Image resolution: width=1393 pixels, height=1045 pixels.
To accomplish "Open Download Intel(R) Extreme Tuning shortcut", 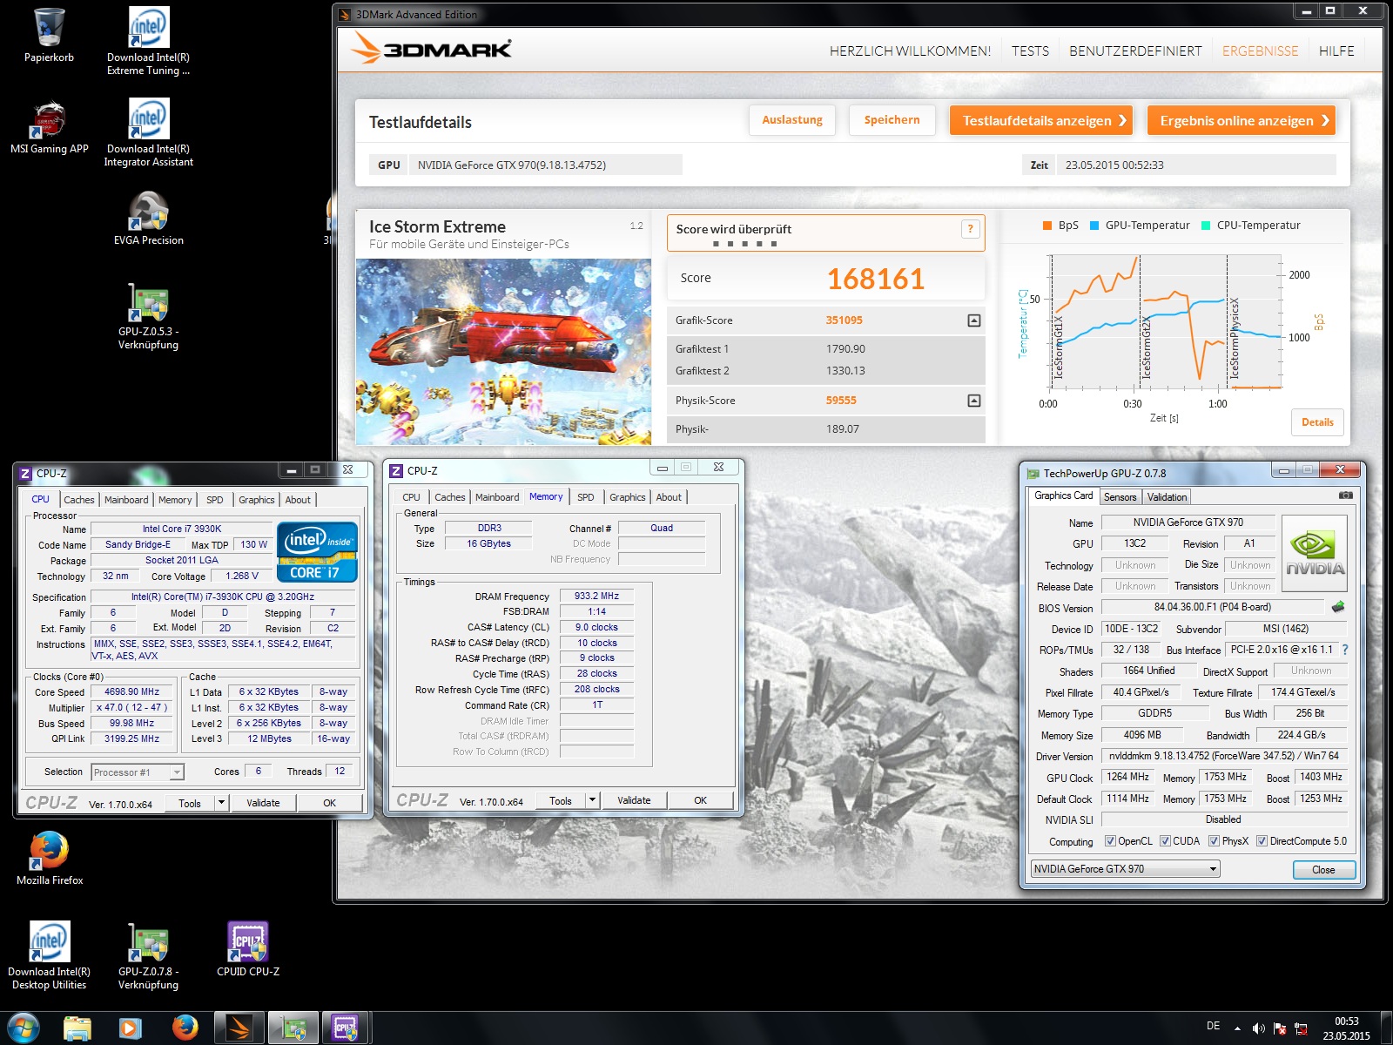I will [148, 41].
